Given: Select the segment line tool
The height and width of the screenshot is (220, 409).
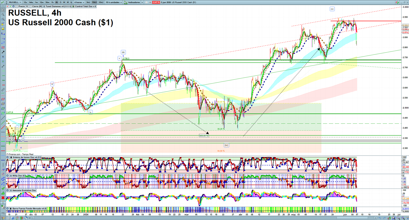Looking at the screenshot, I should tap(3, 66).
